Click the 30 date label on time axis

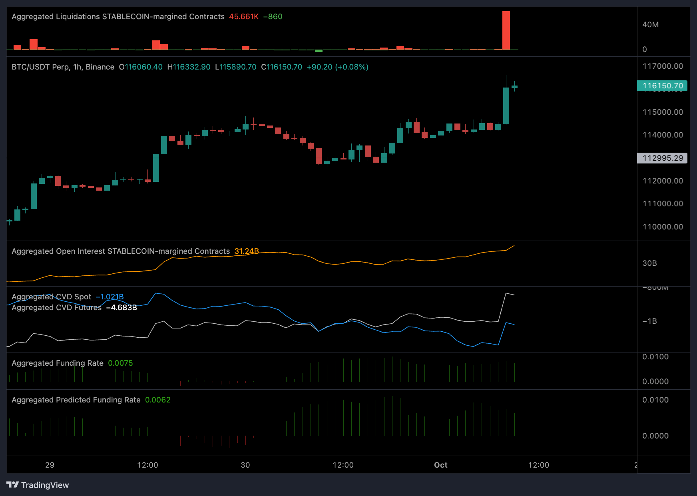coord(245,465)
